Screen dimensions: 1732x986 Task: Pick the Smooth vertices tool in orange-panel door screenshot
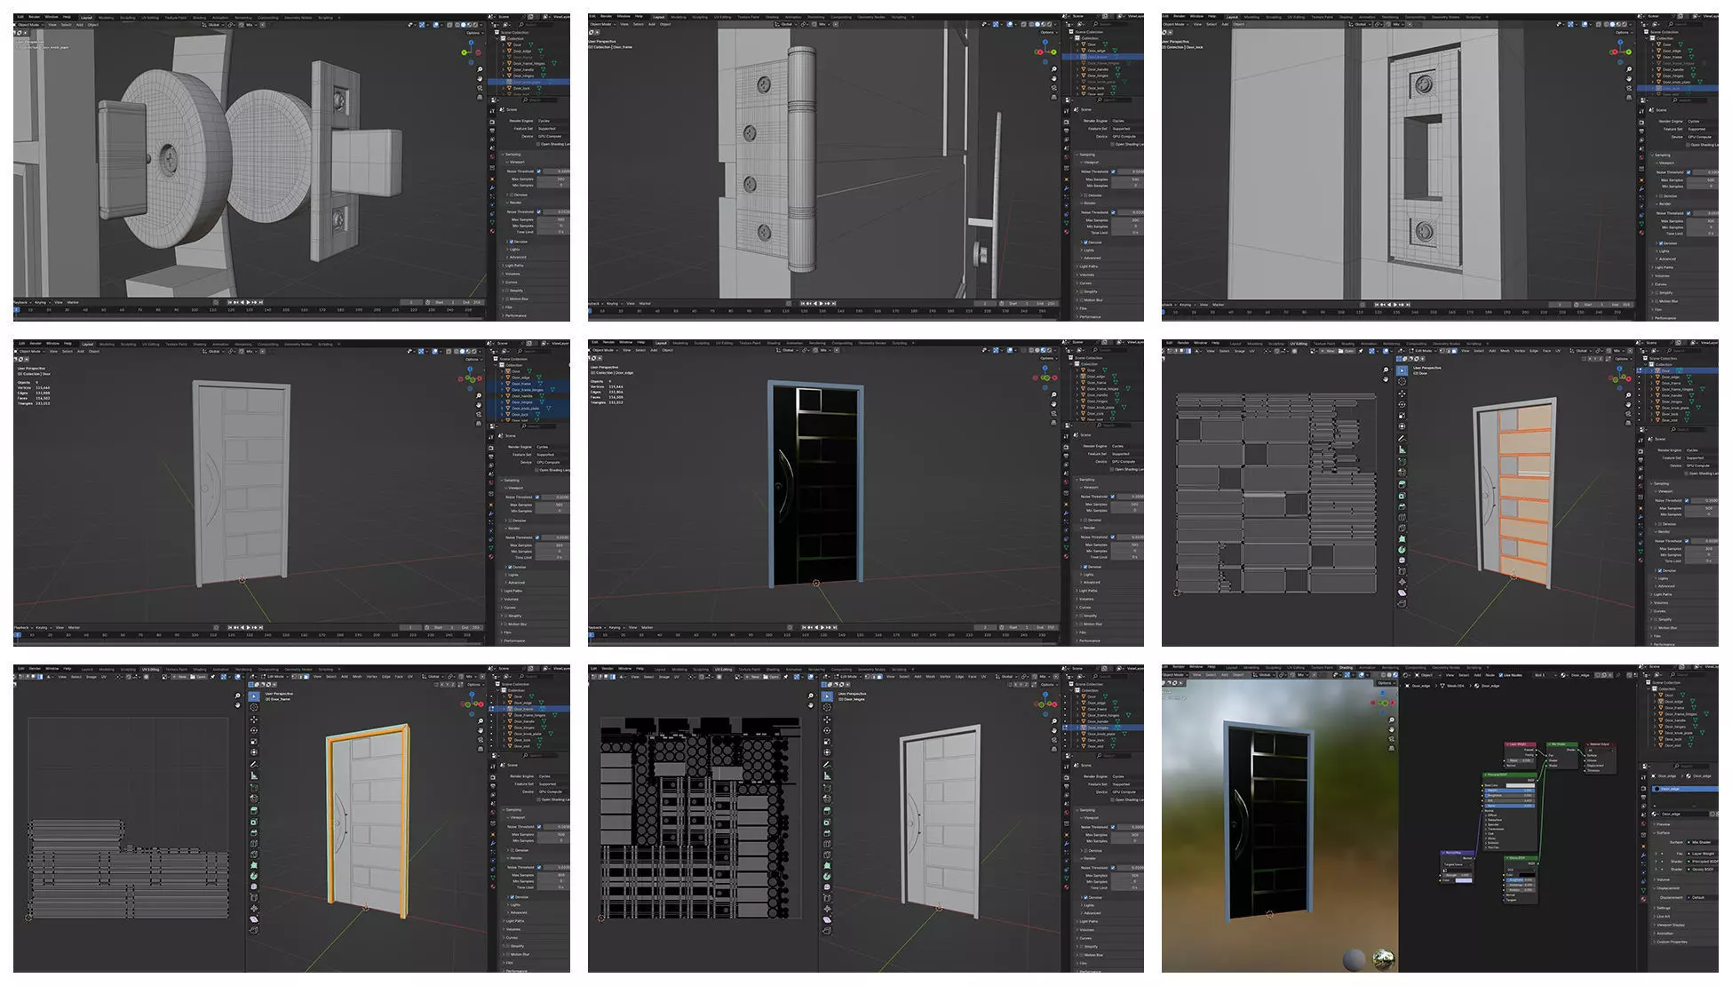(1402, 560)
